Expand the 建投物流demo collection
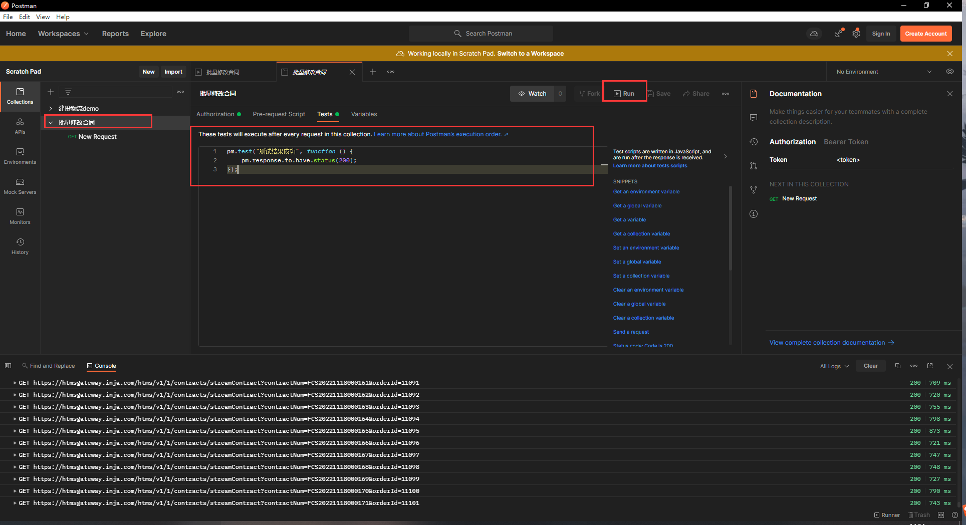 tap(51, 108)
